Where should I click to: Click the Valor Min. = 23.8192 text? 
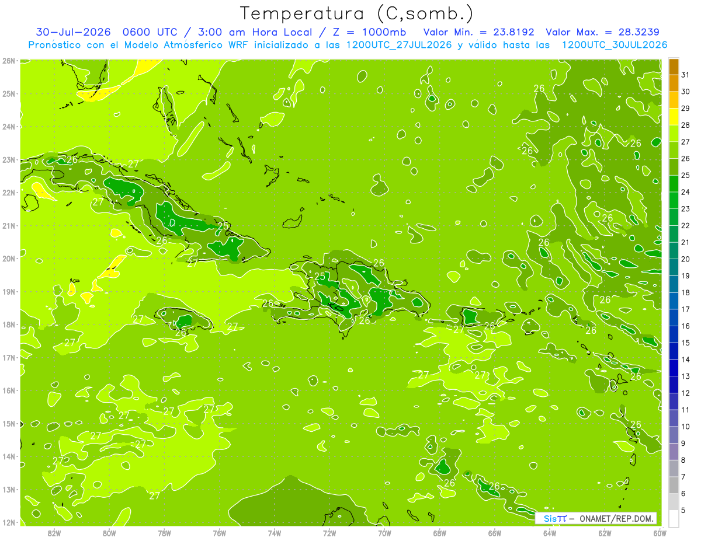(480, 32)
